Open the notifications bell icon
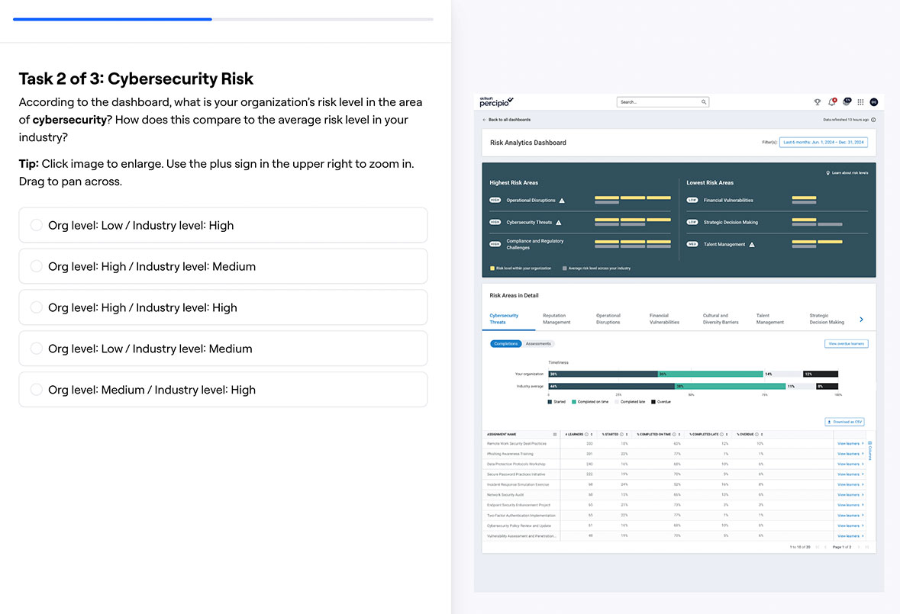 pyautogui.click(x=831, y=102)
